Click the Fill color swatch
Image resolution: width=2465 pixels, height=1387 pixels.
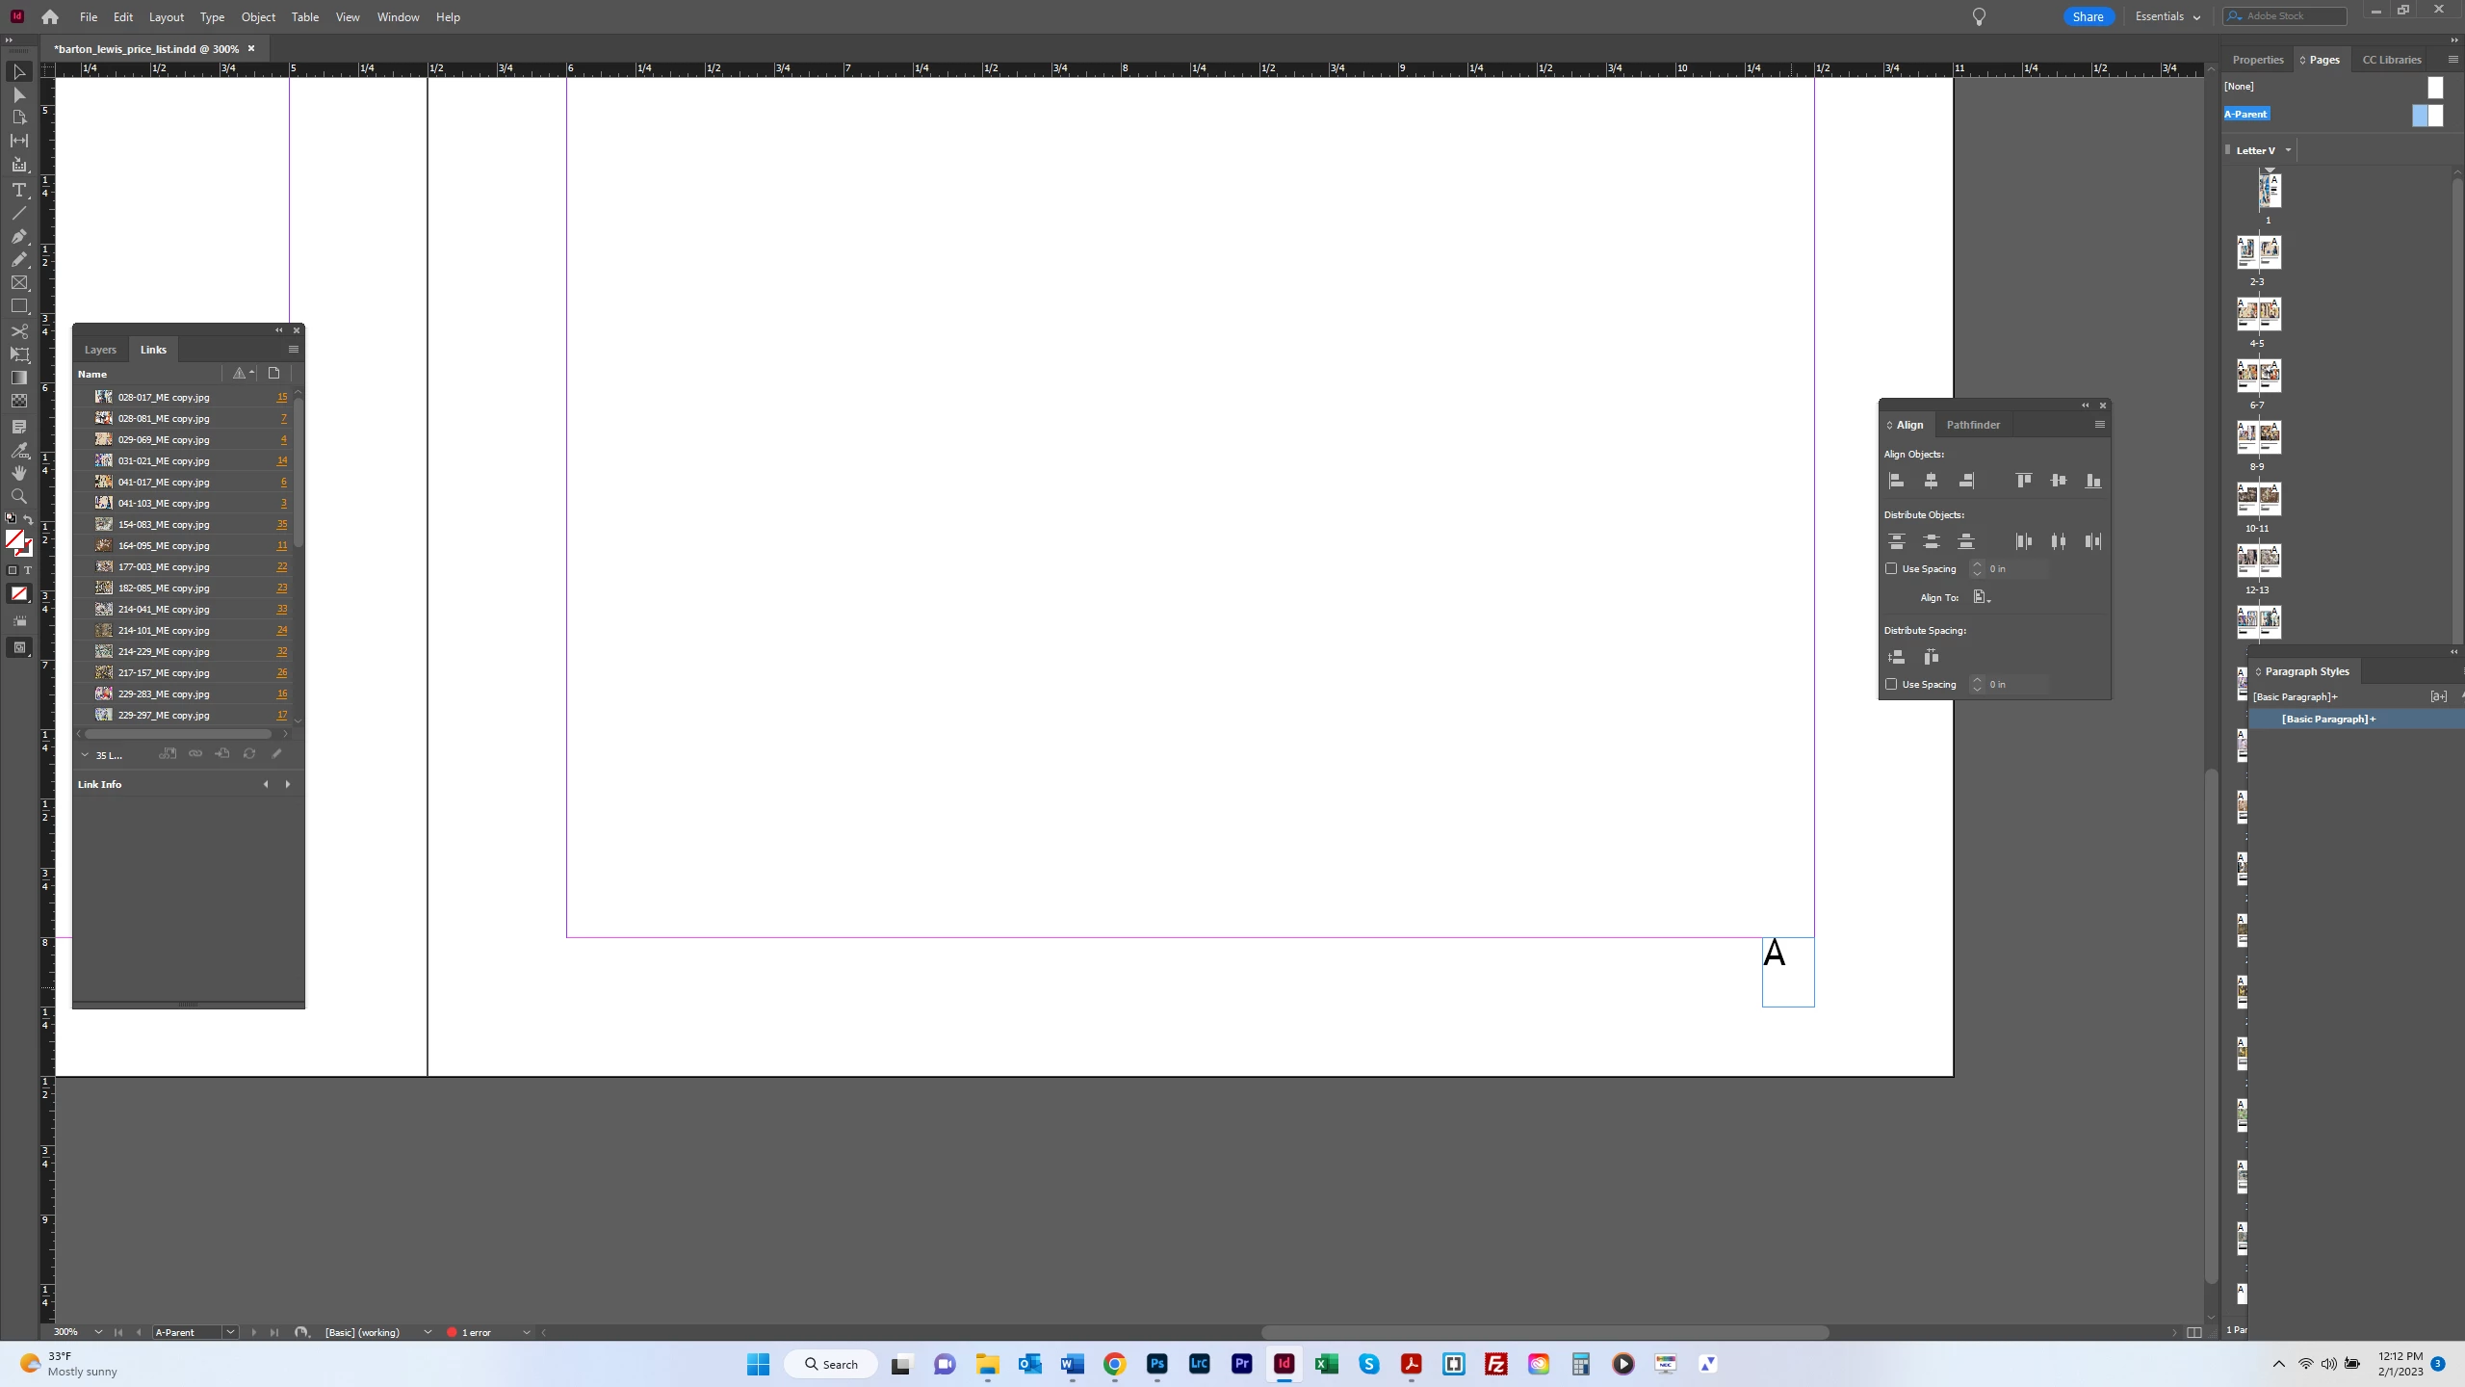tap(13, 539)
